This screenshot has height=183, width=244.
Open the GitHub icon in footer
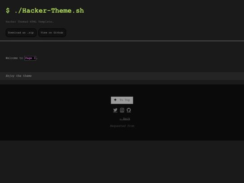[129, 110]
